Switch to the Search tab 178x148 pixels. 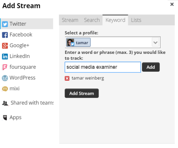pyautogui.click(x=92, y=20)
